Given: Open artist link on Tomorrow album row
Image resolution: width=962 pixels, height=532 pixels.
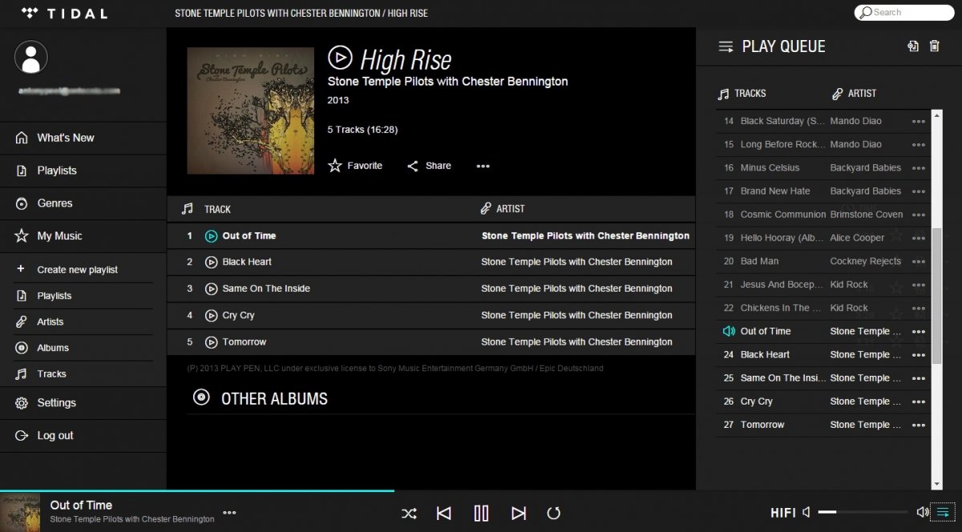Looking at the screenshot, I should point(576,342).
